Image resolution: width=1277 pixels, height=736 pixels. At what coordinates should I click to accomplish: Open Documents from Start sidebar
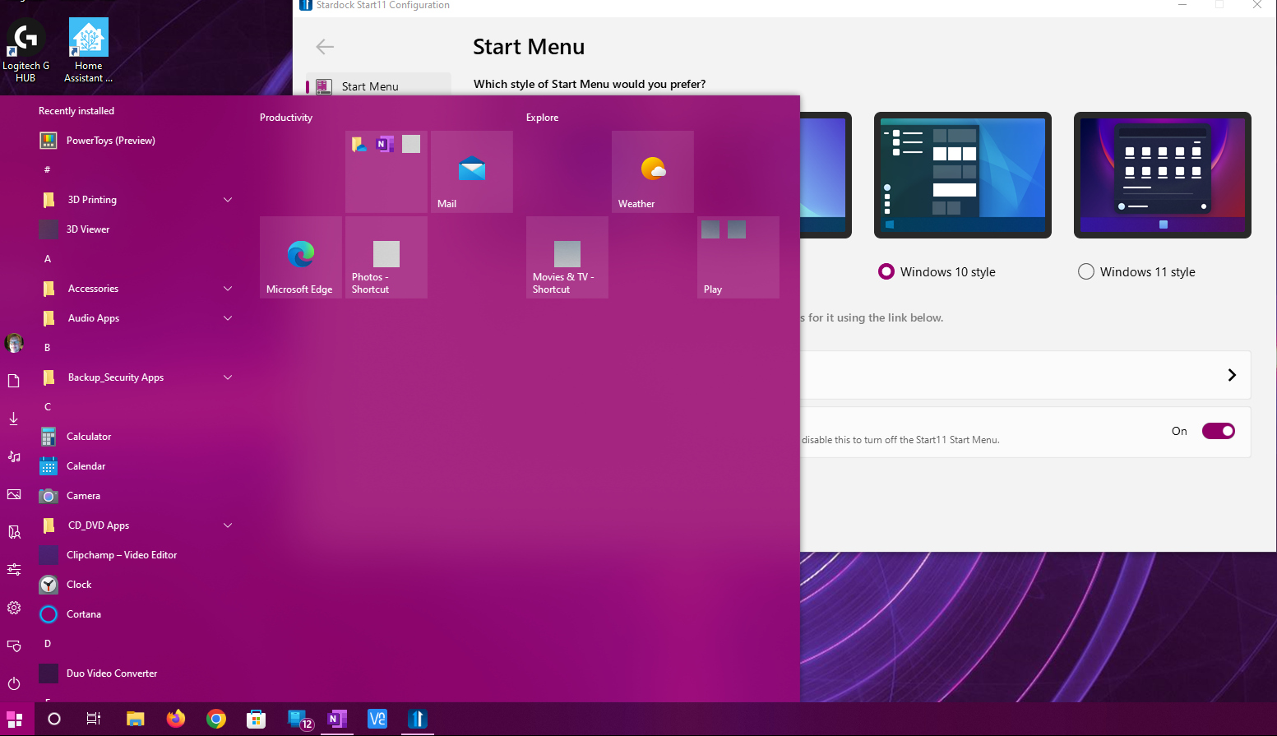point(14,381)
